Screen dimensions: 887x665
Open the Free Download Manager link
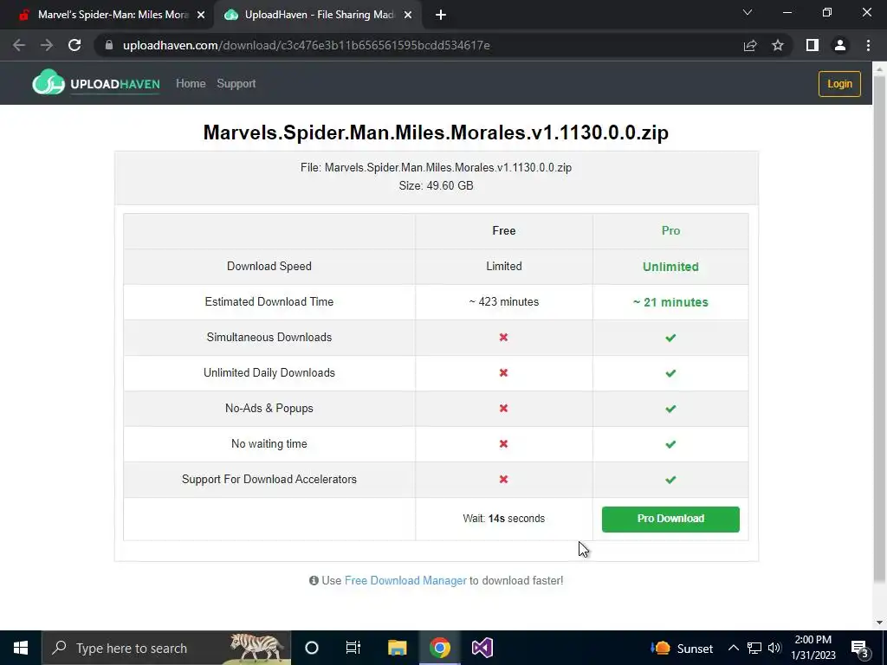[x=405, y=580]
